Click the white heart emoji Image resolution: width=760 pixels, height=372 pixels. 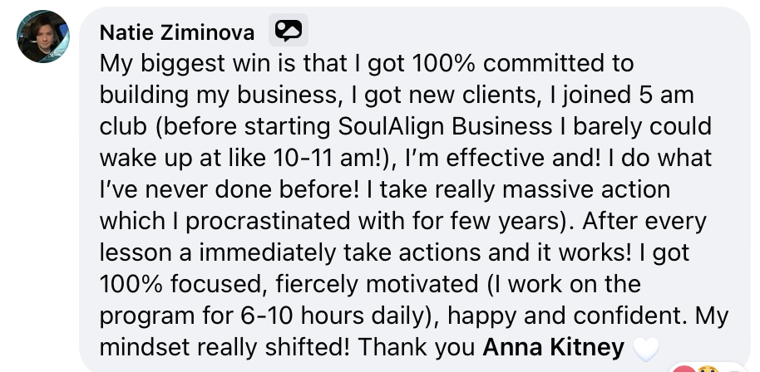pyautogui.click(x=646, y=349)
